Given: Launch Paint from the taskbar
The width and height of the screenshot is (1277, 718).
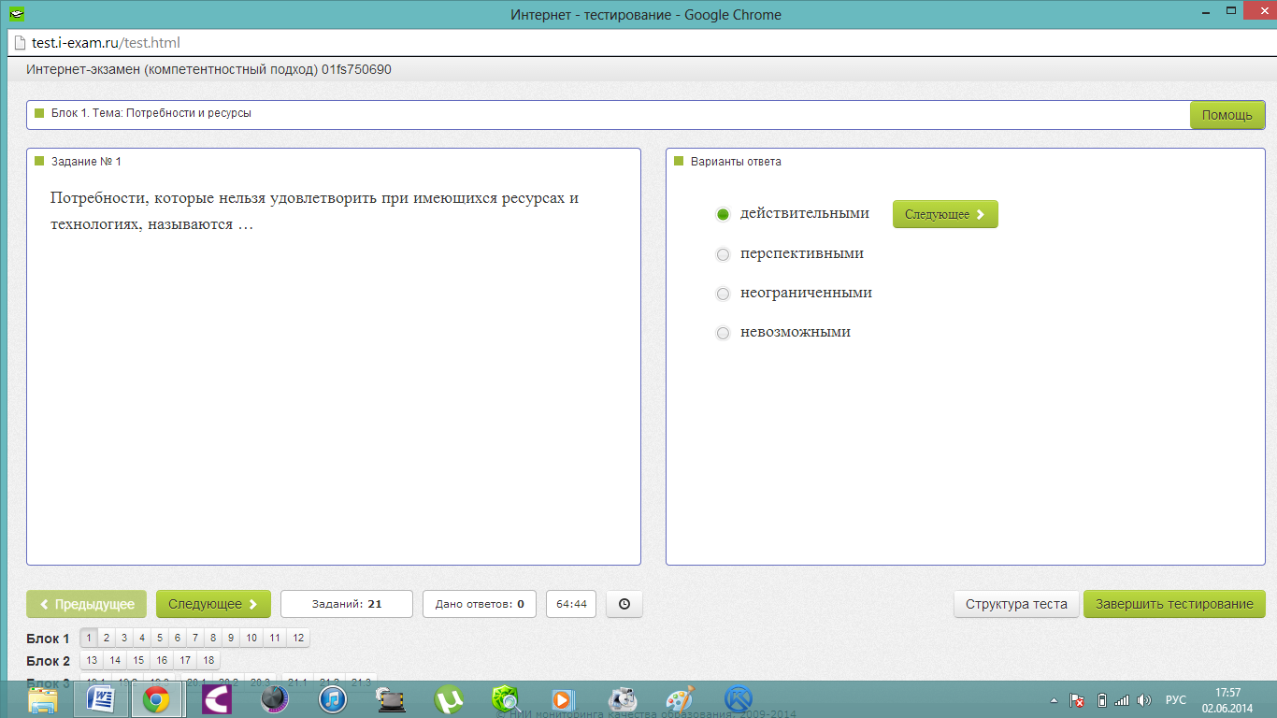Looking at the screenshot, I should (680, 699).
